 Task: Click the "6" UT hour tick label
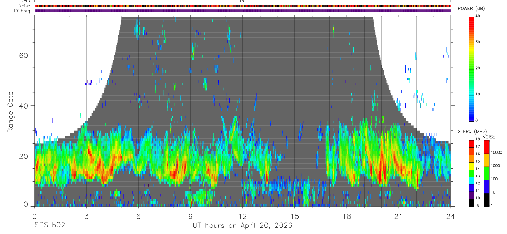138,216
